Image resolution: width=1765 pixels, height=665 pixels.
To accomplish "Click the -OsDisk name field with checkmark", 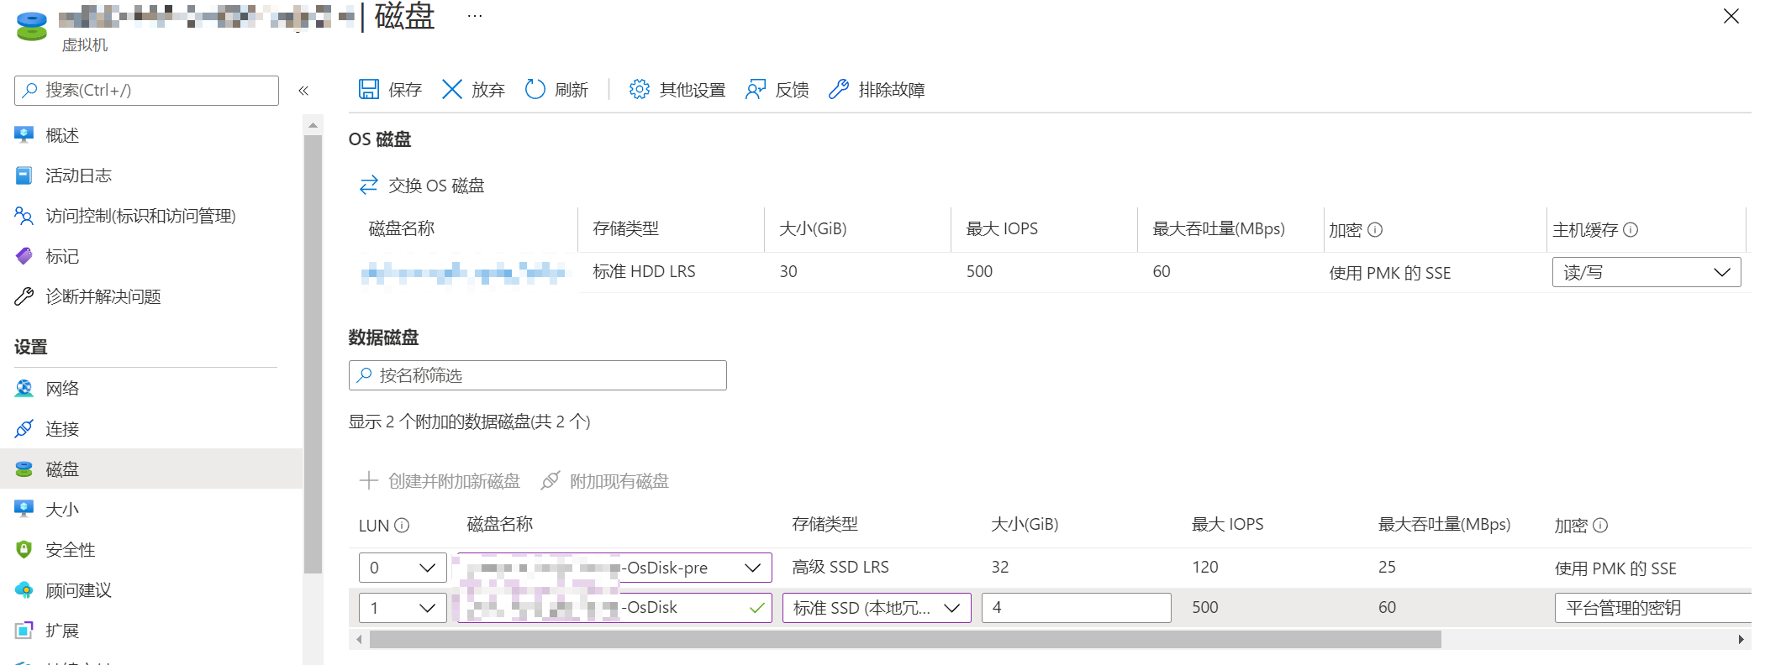I will pos(614,608).
